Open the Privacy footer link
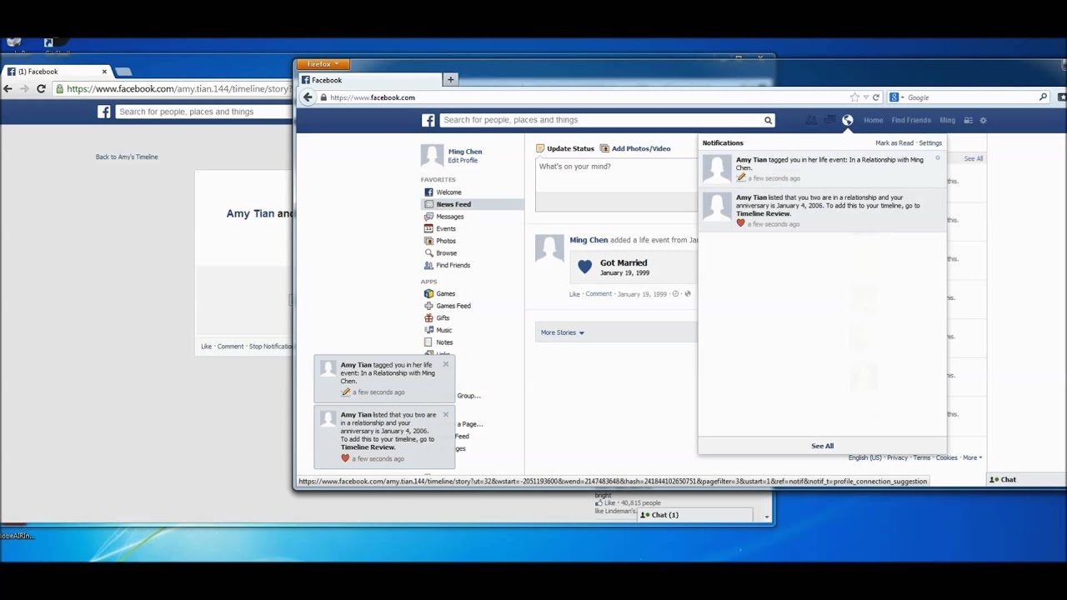The height and width of the screenshot is (600, 1067). [x=897, y=457]
